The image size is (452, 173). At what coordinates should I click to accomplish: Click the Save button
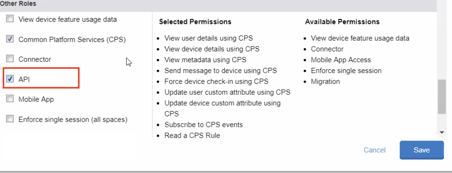pyautogui.click(x=421, y=150)
